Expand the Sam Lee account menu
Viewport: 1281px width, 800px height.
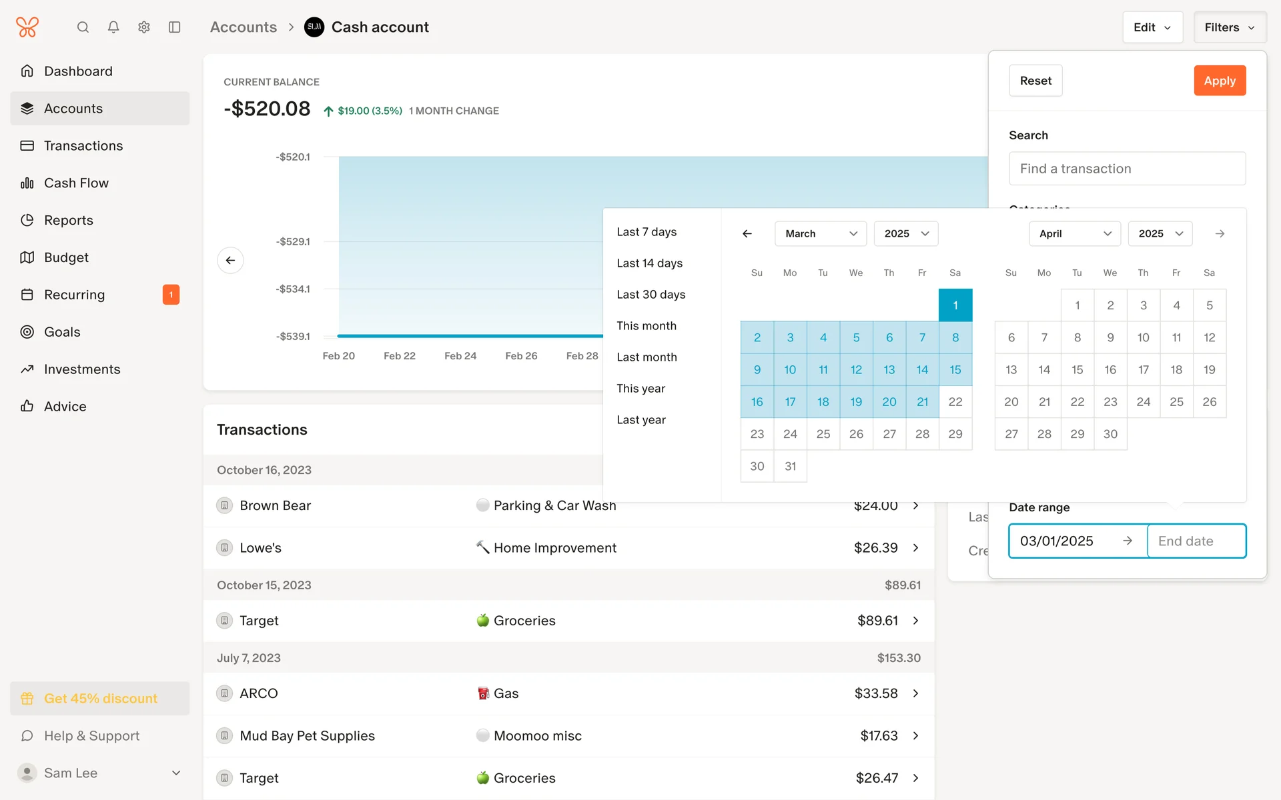[176, 773]
